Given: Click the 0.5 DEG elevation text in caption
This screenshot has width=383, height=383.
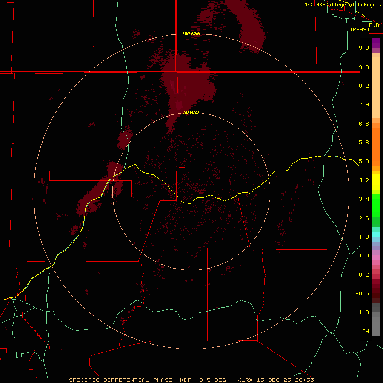Looking at the screenshot, I should coord(212,380).
